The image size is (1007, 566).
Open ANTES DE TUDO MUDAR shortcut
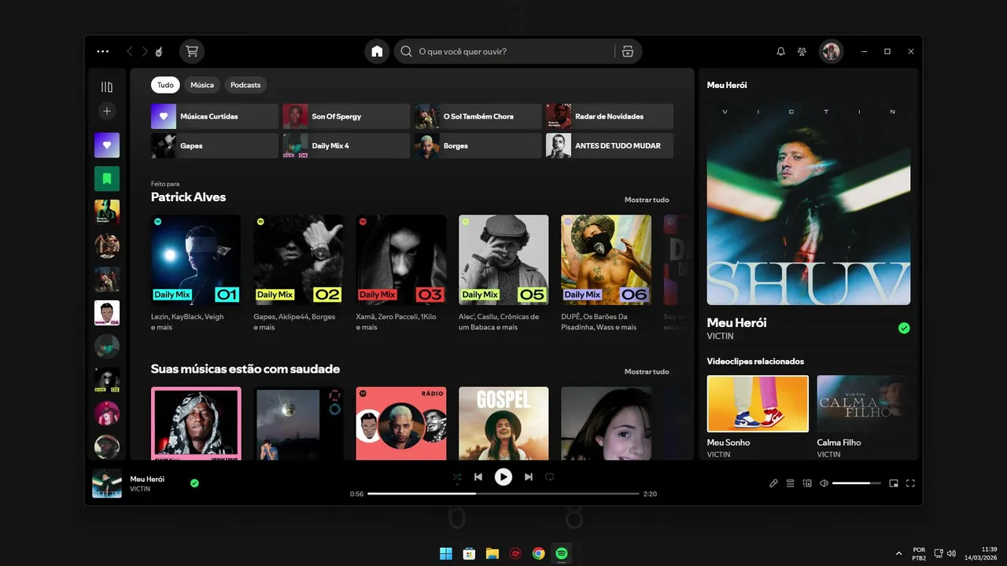610,145
